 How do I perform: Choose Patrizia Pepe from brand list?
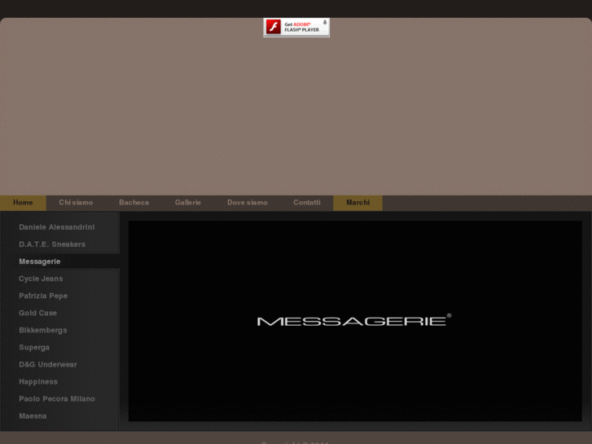(x=43, y=296)
